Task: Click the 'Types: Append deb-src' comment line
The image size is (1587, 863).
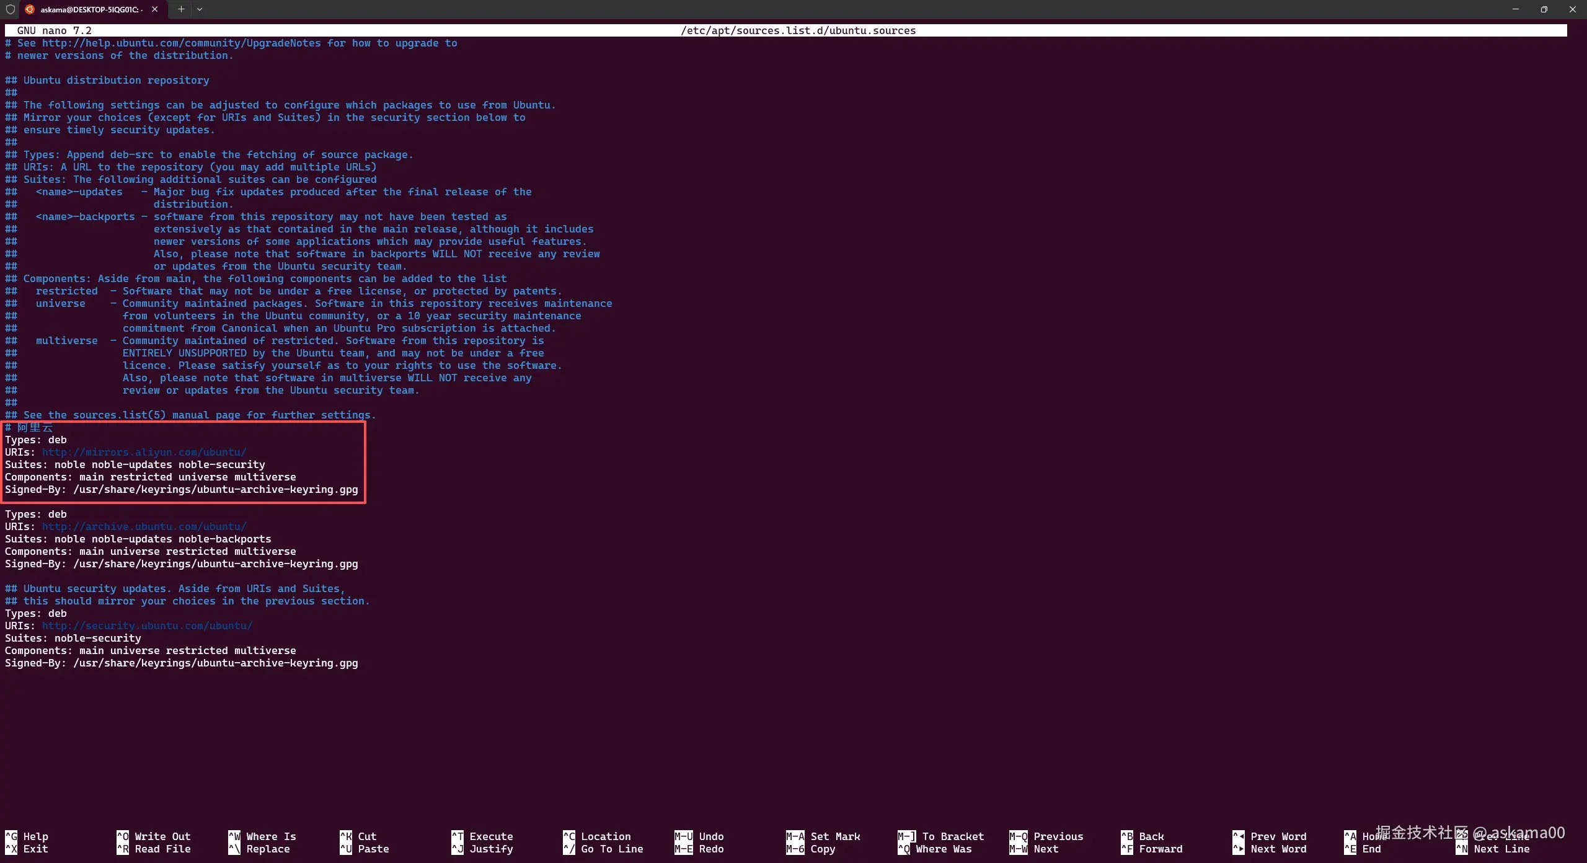Action: pyautogui.click(x=210, y=155)
